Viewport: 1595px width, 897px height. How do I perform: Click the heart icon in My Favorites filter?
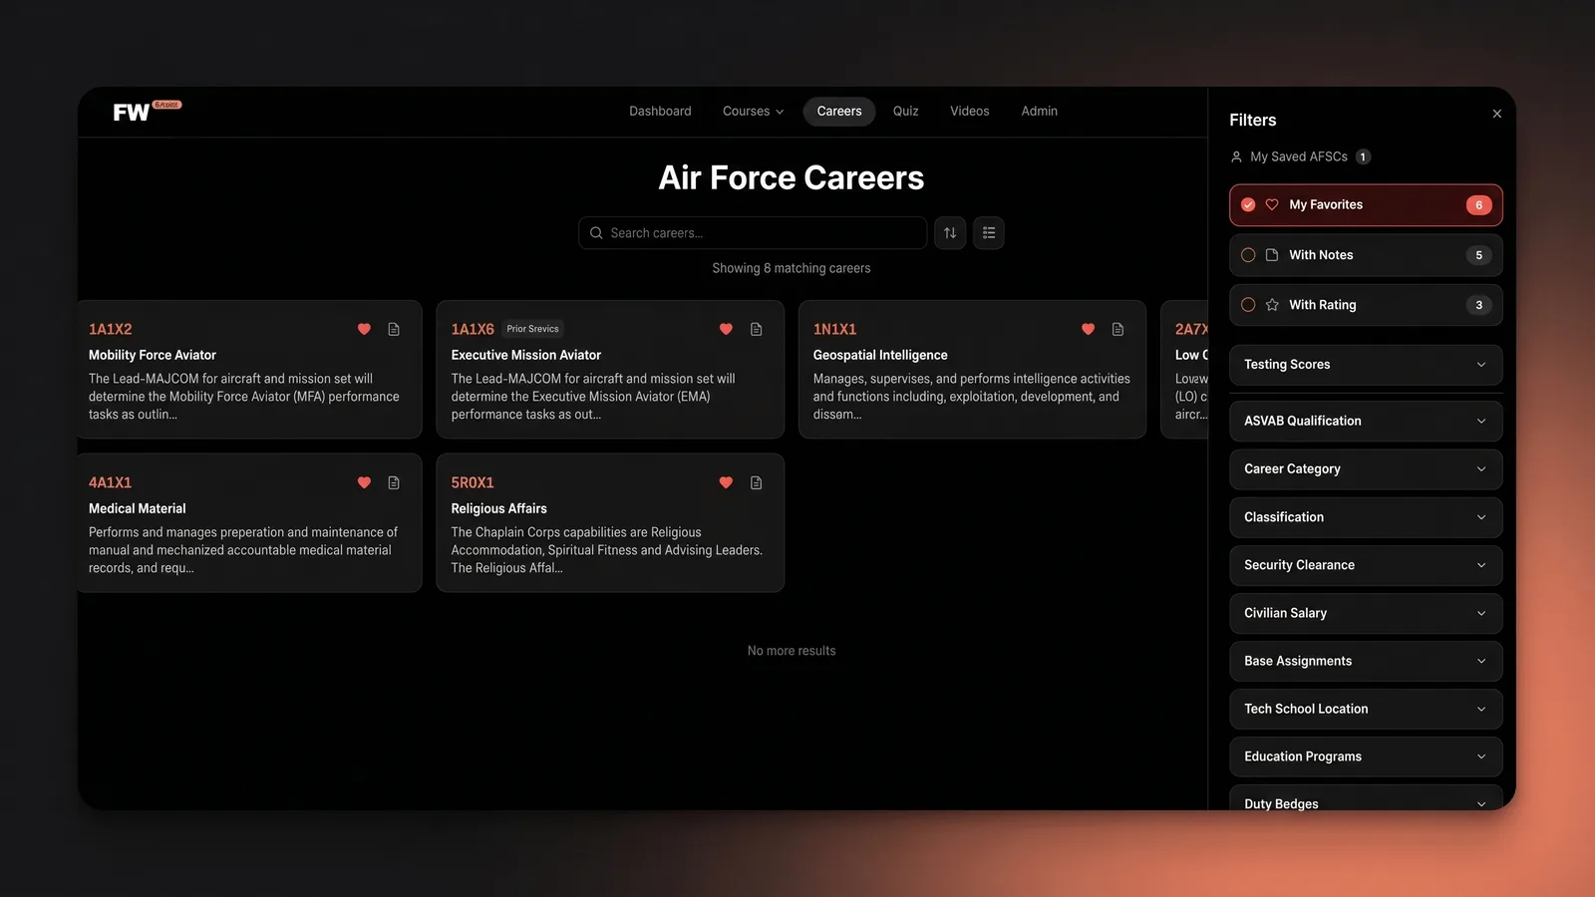(1272, 204)
